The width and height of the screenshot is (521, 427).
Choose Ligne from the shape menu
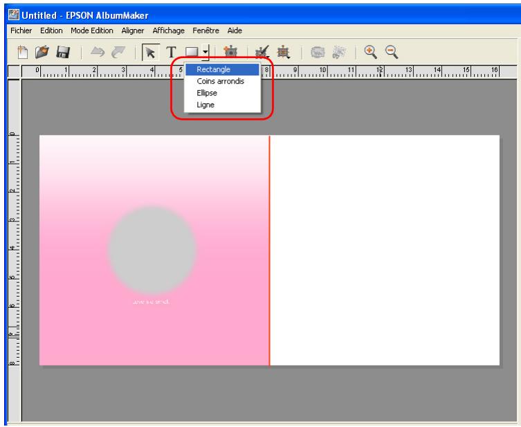(222, 105)
